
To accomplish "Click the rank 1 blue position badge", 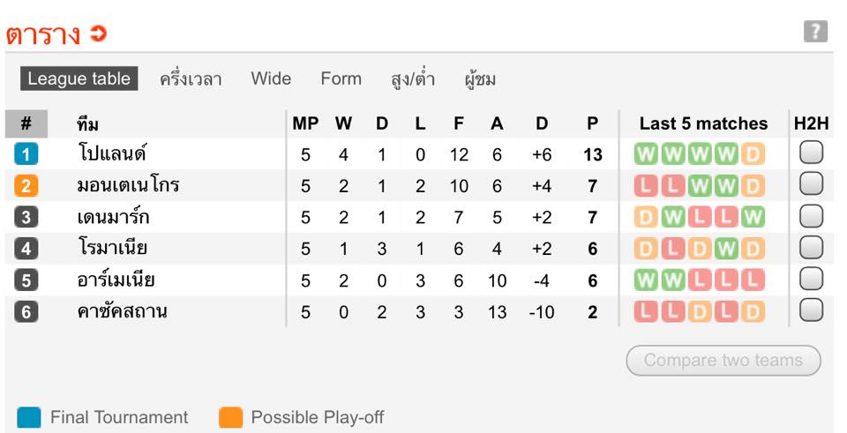I will point(26,154).
